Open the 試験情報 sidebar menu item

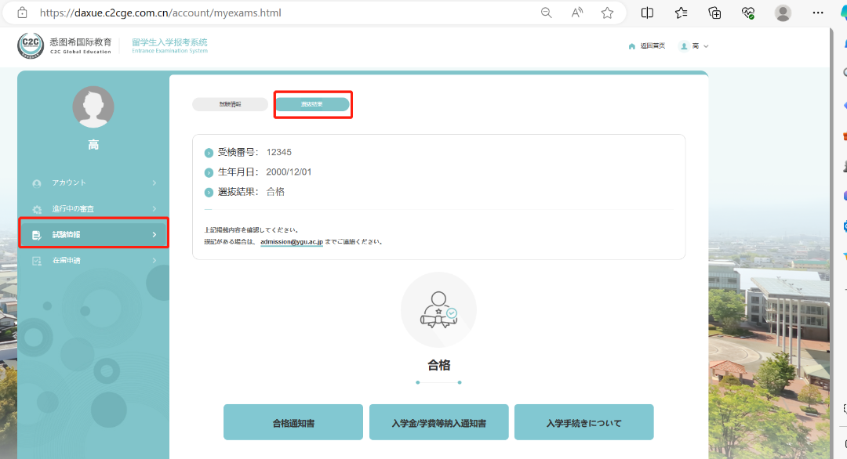(94, 235)
